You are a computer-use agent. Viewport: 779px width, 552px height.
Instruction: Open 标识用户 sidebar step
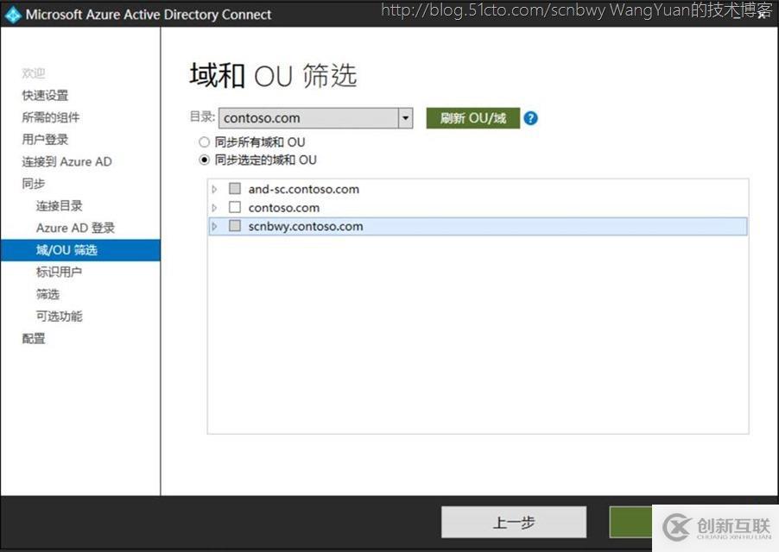coord(59,272)
